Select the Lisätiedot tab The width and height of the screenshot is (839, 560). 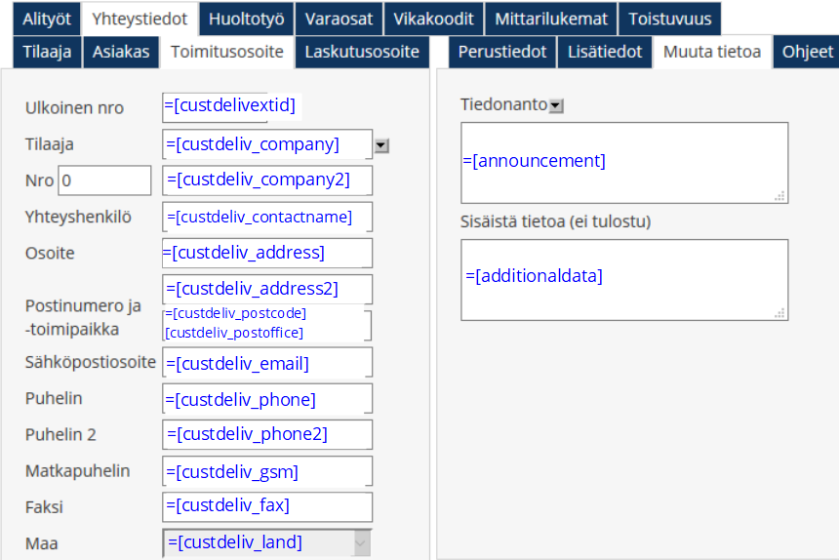pyautogui.click(x=605, y=52)
